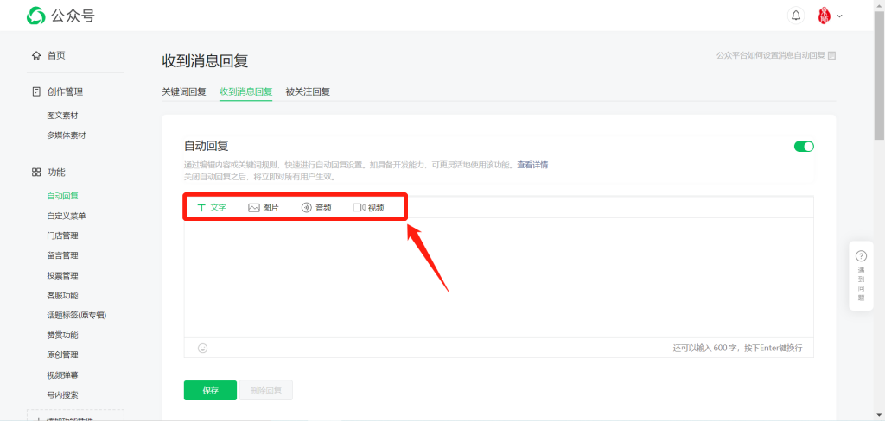Open the notification bell
The height and width of the screenshot is (421, 885).
796,16
